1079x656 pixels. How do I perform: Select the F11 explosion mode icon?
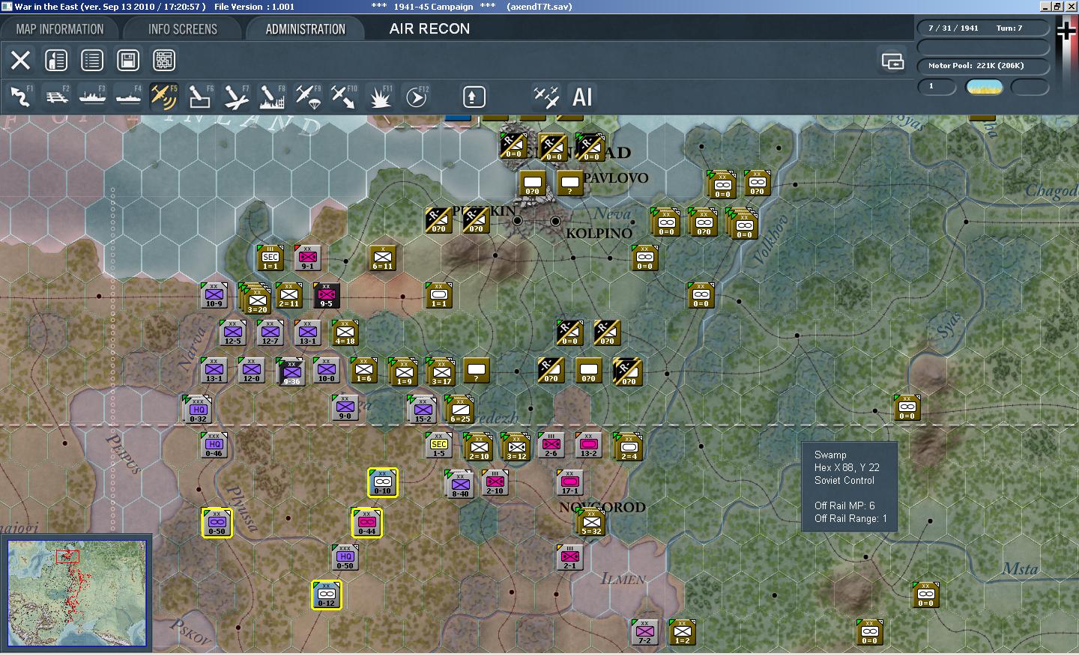coord(380,97)
